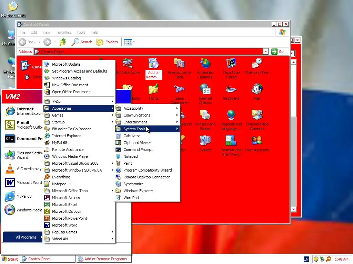The width and height of the screenshot is (353, 264).
Task: Launch WordPad
Action: (148, 198)
